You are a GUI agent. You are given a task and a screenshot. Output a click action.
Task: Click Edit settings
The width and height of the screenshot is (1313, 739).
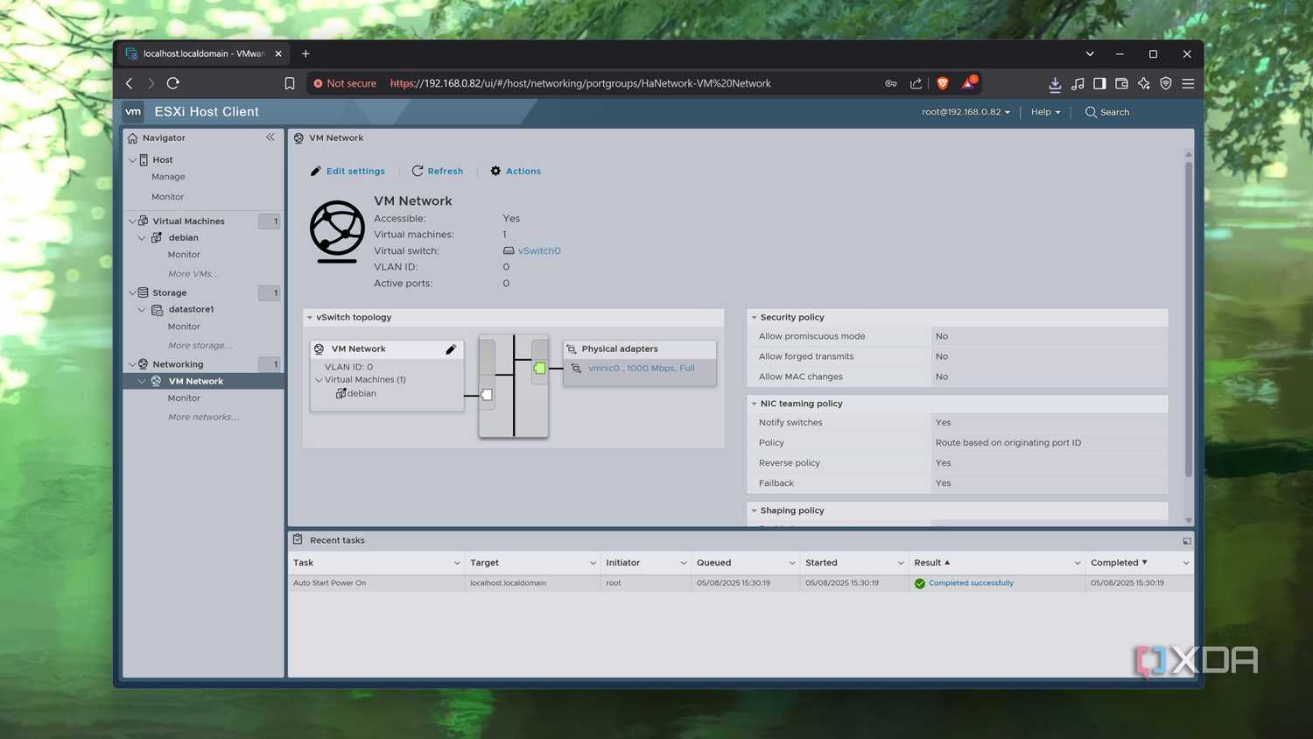click(x=348, y=172)
